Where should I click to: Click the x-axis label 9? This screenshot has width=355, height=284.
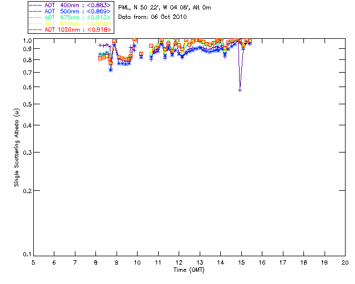(116, 262)
